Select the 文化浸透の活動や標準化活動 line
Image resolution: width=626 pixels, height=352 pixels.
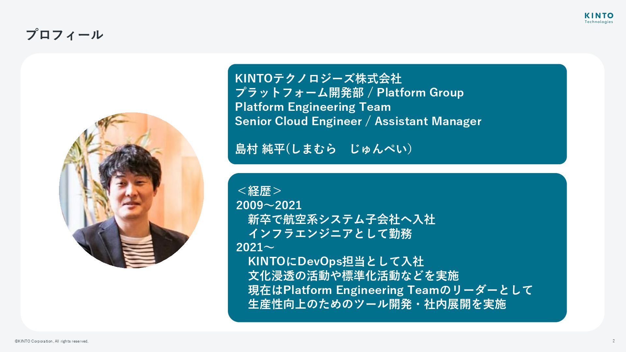pyautogui.click(x=353, y=276)
